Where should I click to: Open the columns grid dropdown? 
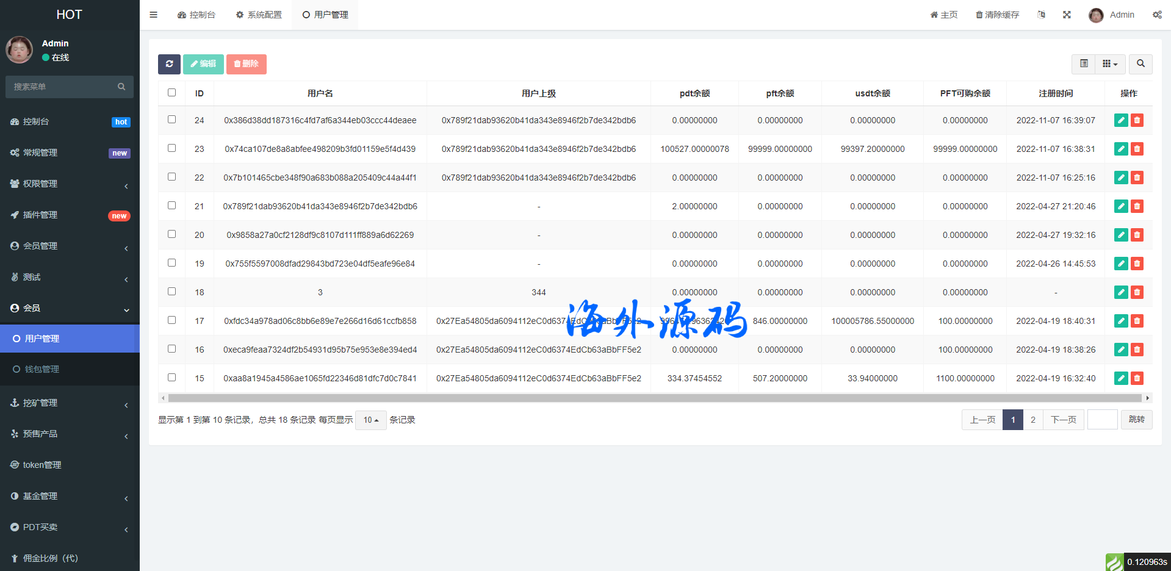[x=1109, y=64]
